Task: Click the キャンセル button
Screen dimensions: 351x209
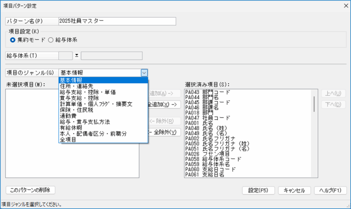Action: [x=294, y=190]
